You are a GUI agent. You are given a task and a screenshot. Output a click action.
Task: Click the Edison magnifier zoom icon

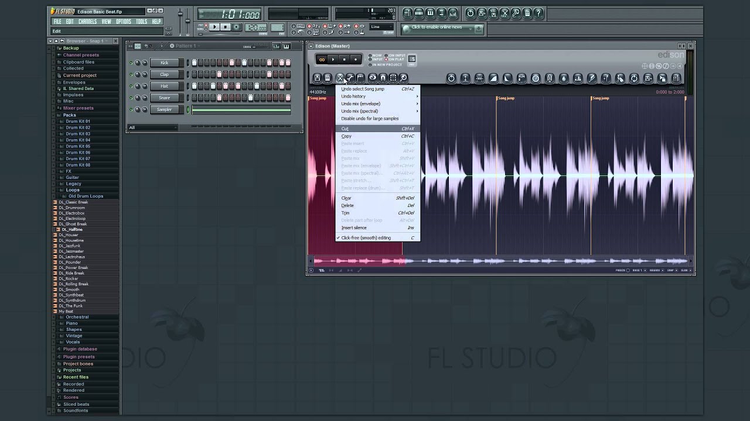(x=404, y=78)
